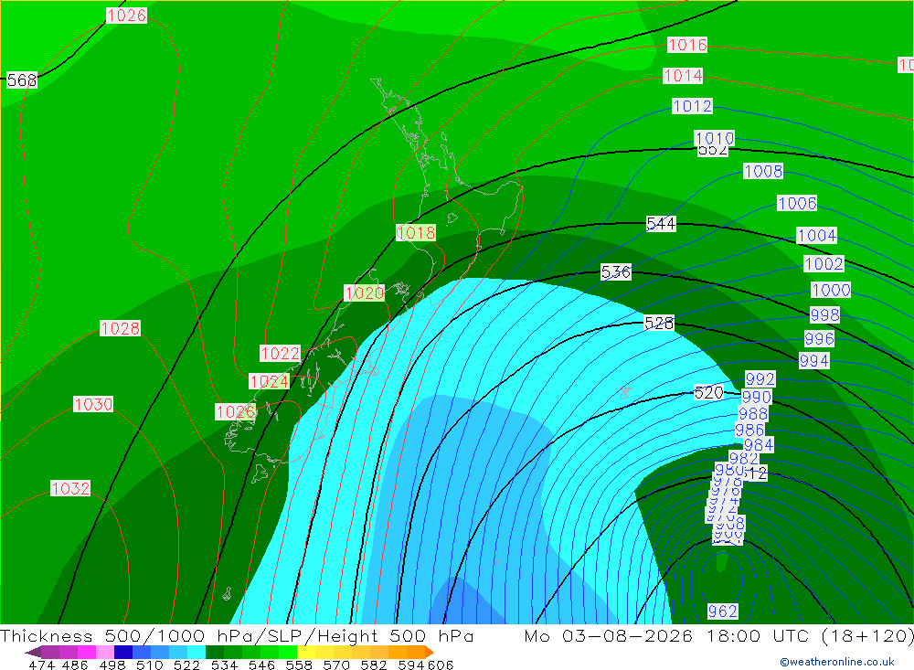The image size is (914, 670).
Task: Select the bright magenta legend swatch
Action: click(x=87, y=652)
